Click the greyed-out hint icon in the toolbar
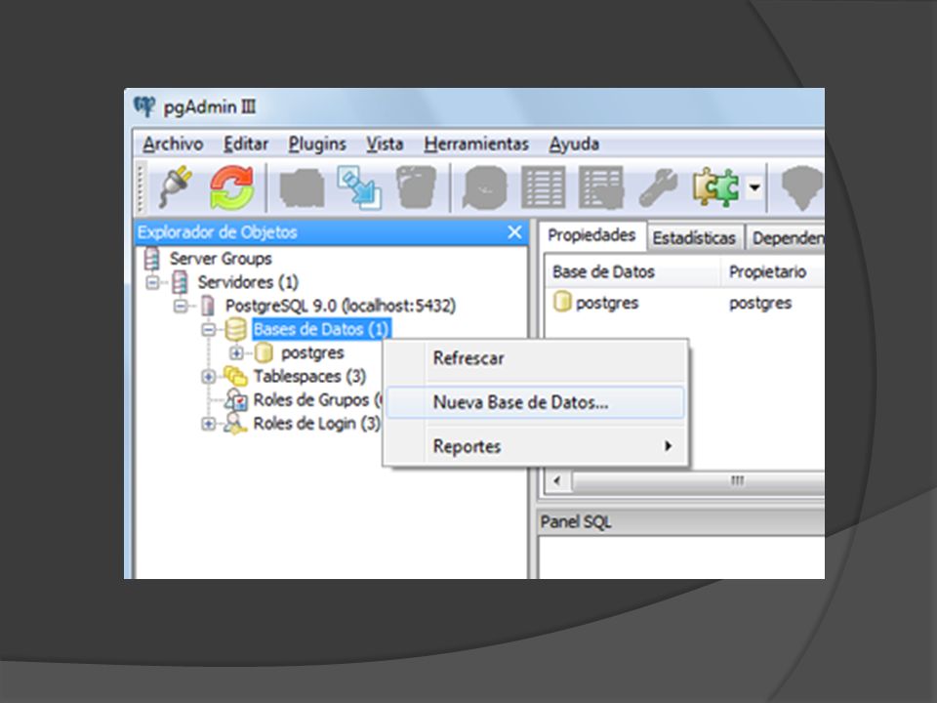Image resolution: width=937 pixels, height=703 pixels. click(x=802, y=188)
